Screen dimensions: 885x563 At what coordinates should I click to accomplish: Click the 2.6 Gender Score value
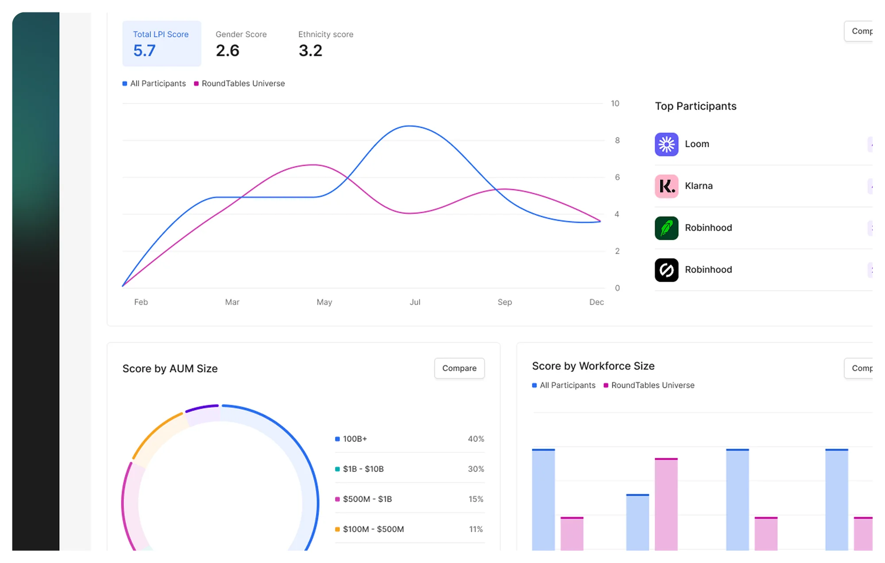(x=227, y=51)
